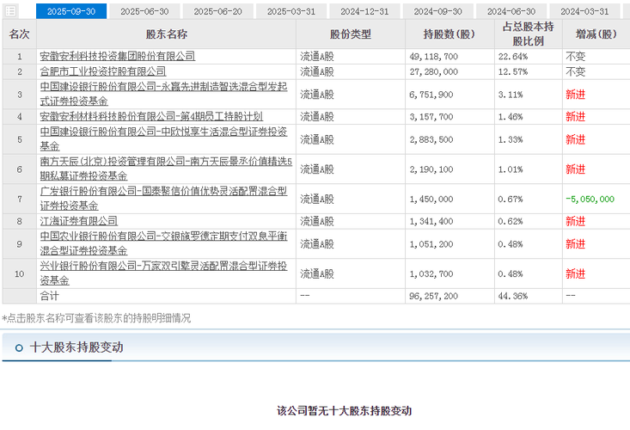Click the 1,032,700 shares value
The image size is (630, 430).
pyautogui.click(x=431, y=273)
